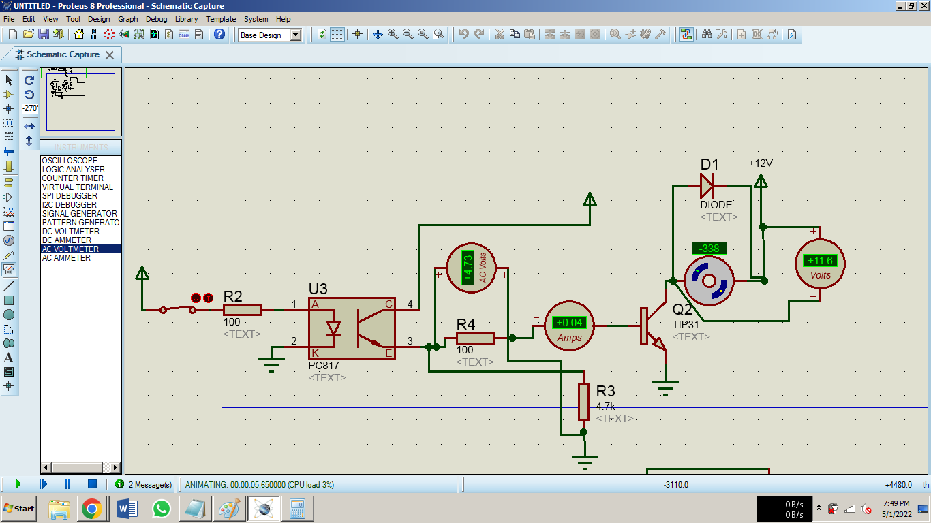The image size is (931, 523).
Task: Click the overview map thumbnail
Action: point(80,101)
